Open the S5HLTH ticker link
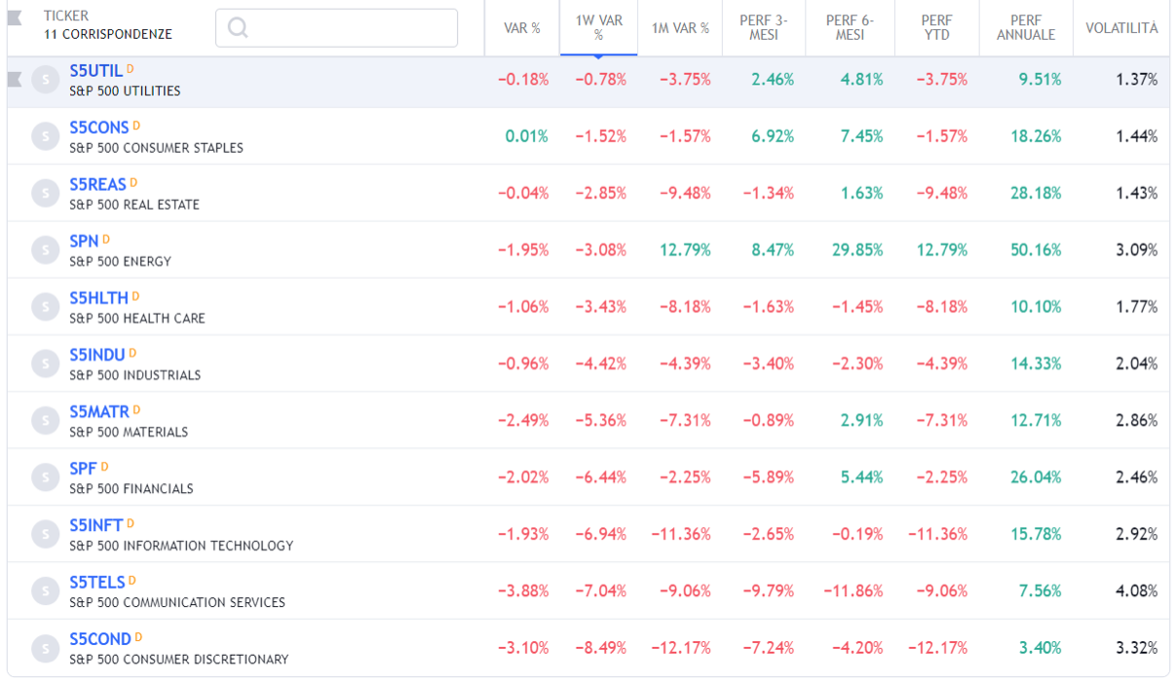 tap(98, 297)
